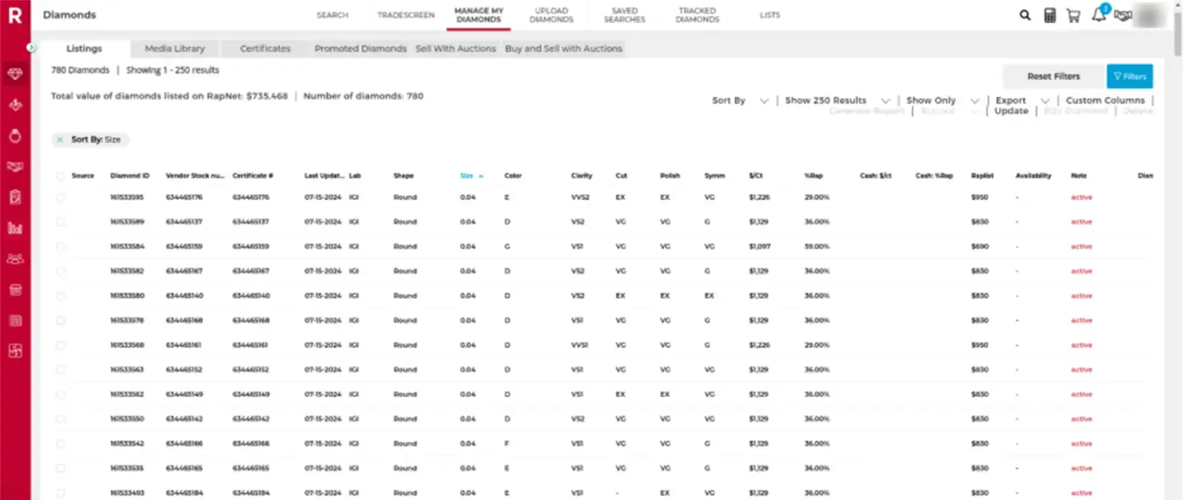The width and height of the screenshot is (1184, 500).
Task: Switch to the Sell With Auctions tab
Action: (455, 49)
